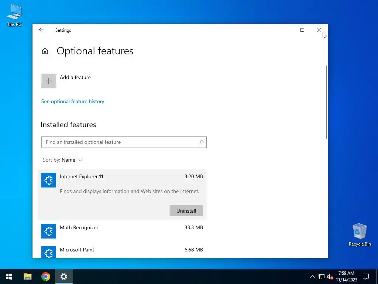
Task: Click the Settings gear on the taskbar
Action: [x=64, y=277]
